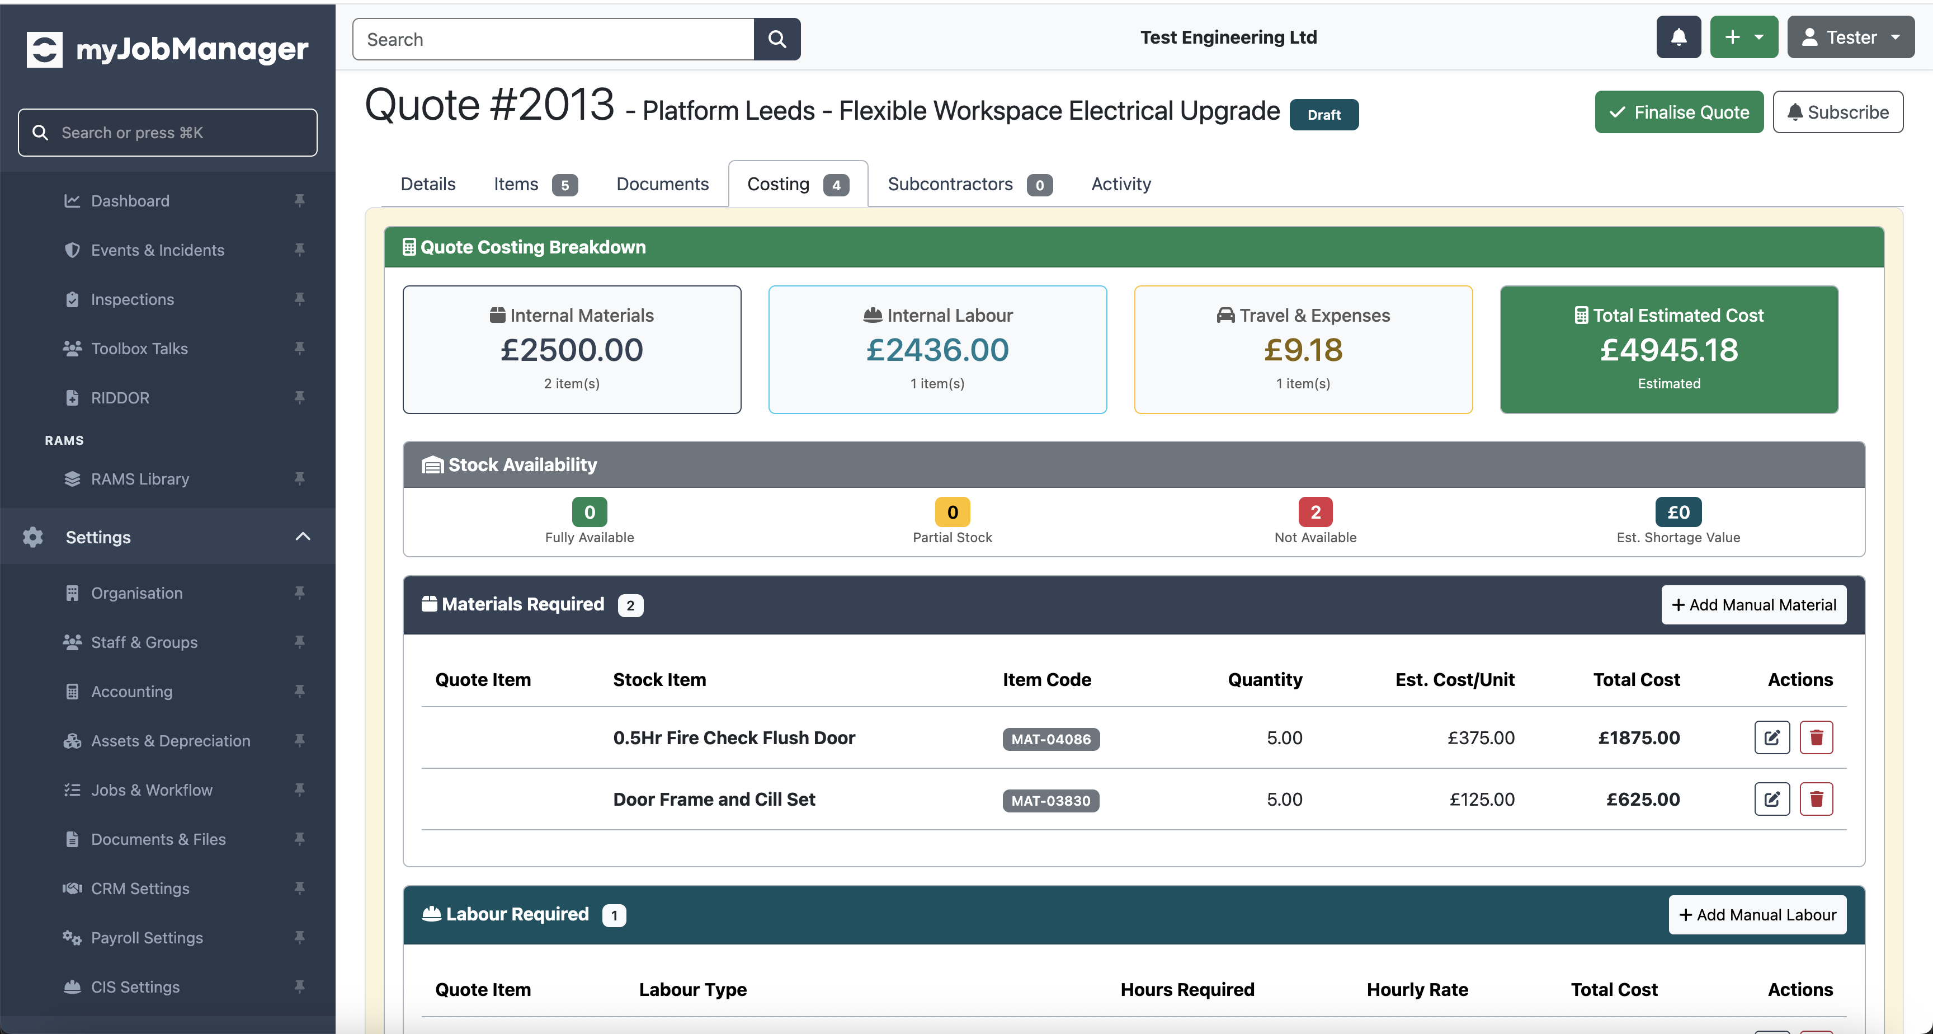Image resolution: width=1933 pixels, height=1034 pixels.
Task: Click Add Manual Labour button
Action: [x=1757, y=915]
